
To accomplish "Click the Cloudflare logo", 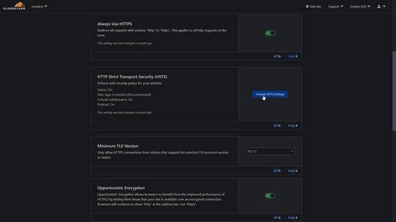I will coord(14,6).
